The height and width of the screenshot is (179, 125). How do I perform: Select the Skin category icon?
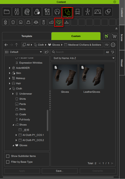(37, 12)
